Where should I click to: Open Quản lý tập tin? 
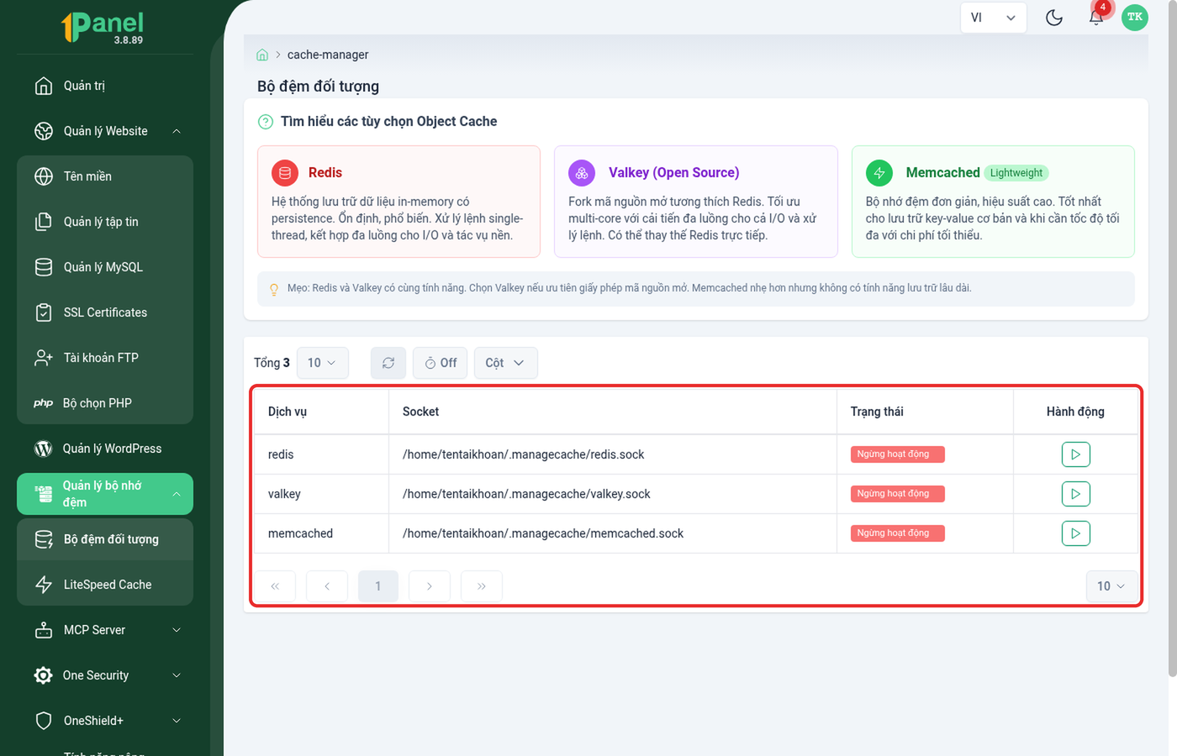[105, 222]
